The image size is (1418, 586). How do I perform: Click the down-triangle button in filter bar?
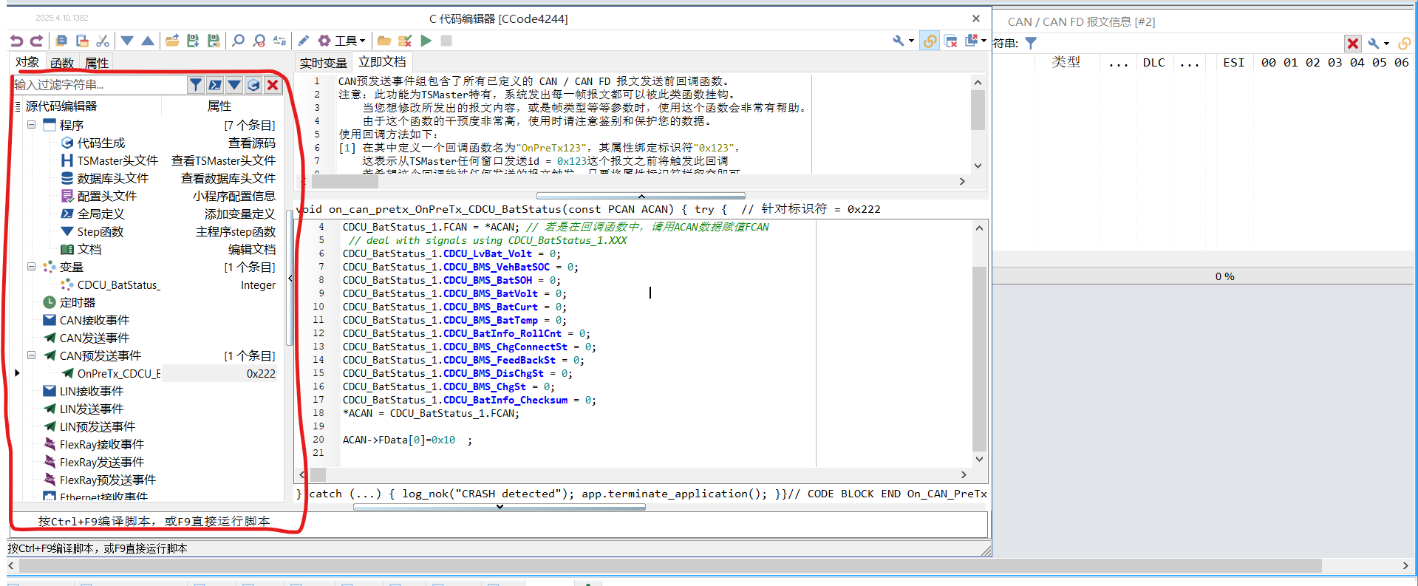pyautogui.click(x=234, y=85)
